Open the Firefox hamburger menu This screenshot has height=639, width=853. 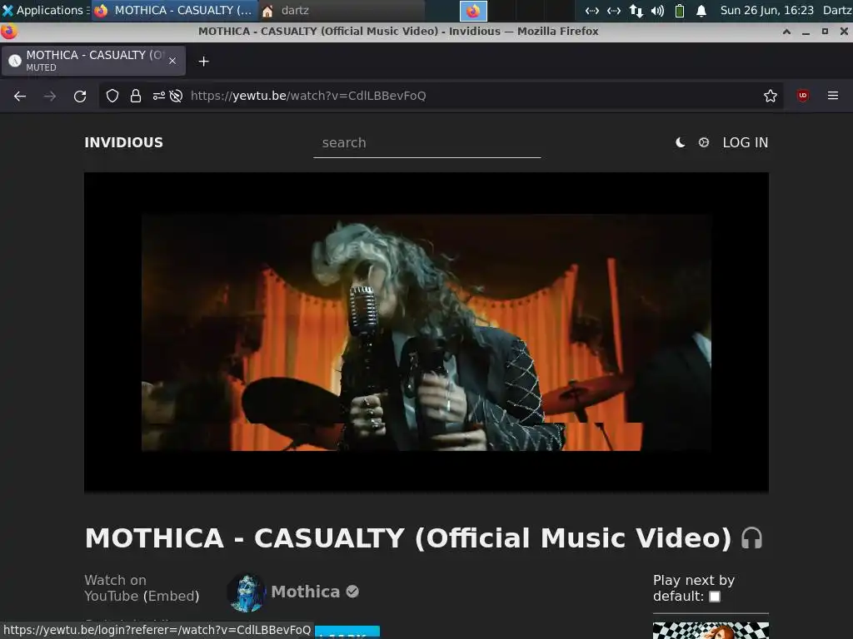click(833, 96)
